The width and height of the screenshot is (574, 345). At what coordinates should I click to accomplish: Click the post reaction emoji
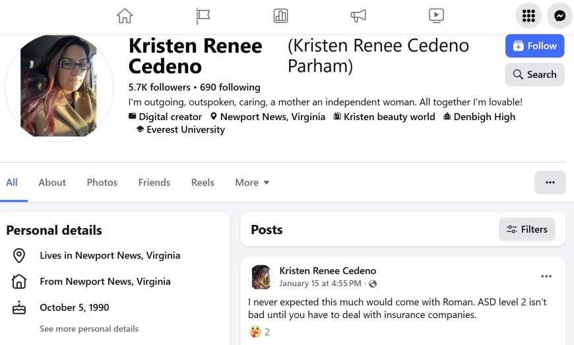coord(255,332)
